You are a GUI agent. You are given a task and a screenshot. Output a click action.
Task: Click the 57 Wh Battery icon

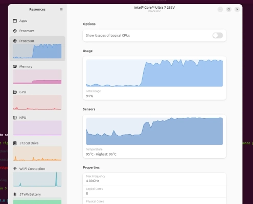(15, 194)
